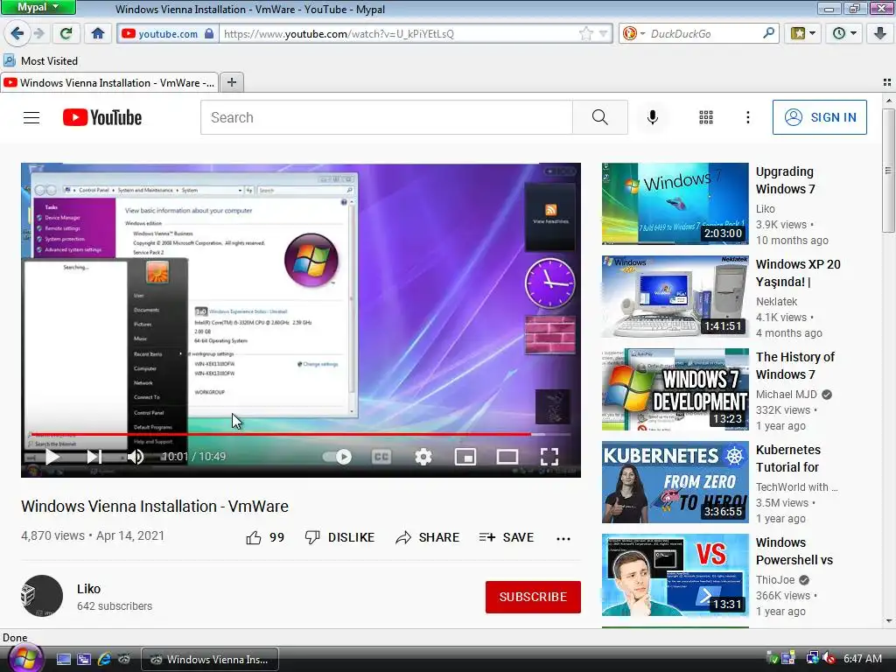Toggle closed captions CC button

click(x=381, y=457)
